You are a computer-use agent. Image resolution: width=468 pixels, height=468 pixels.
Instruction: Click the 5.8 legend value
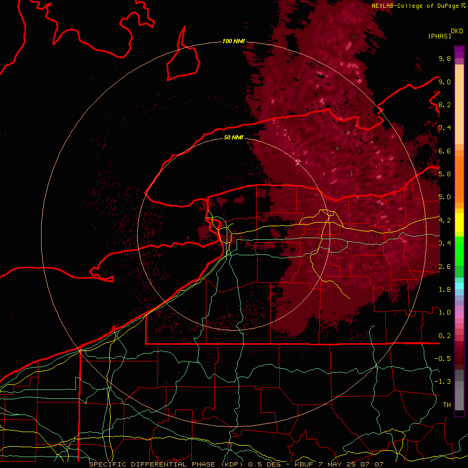[445, 174]
